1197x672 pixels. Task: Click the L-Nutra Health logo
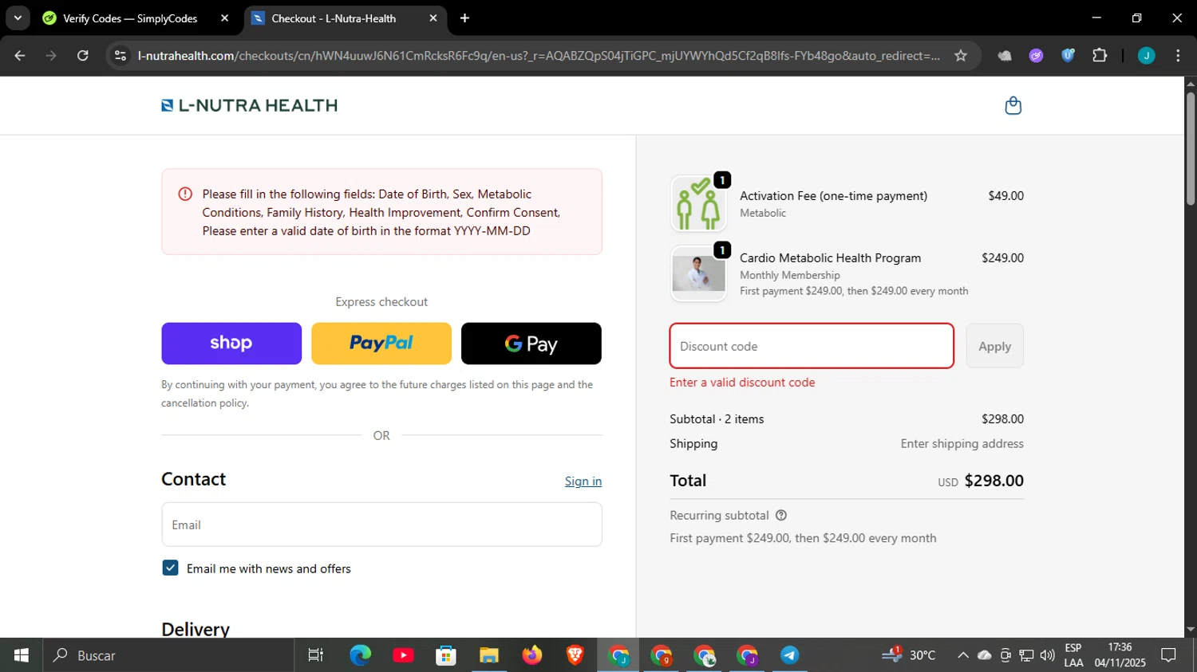(249, 105)
